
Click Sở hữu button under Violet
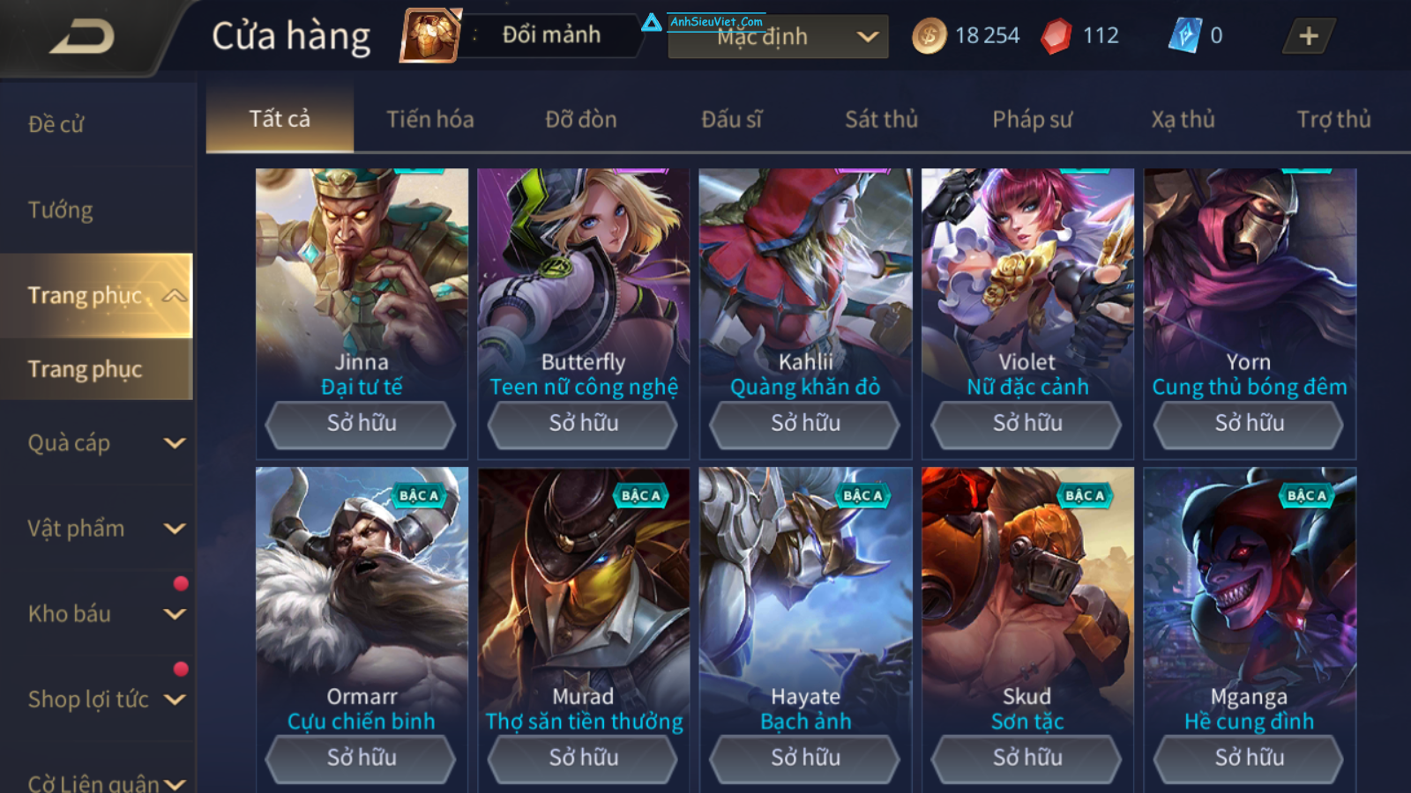coord(1027,424)
